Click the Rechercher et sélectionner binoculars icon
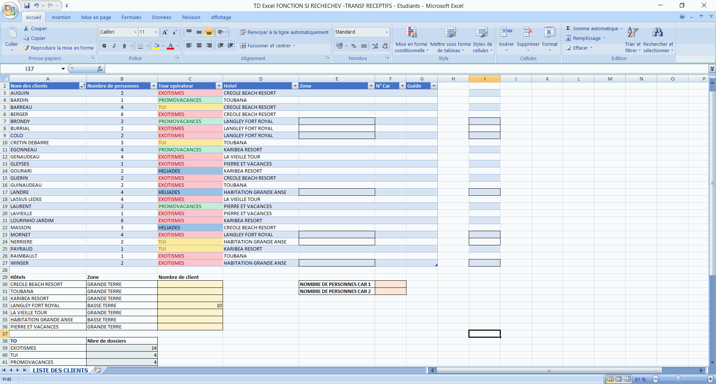 tap(658, 33)
